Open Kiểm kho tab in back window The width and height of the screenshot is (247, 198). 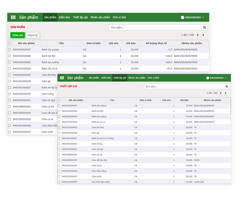coord(65,17)
